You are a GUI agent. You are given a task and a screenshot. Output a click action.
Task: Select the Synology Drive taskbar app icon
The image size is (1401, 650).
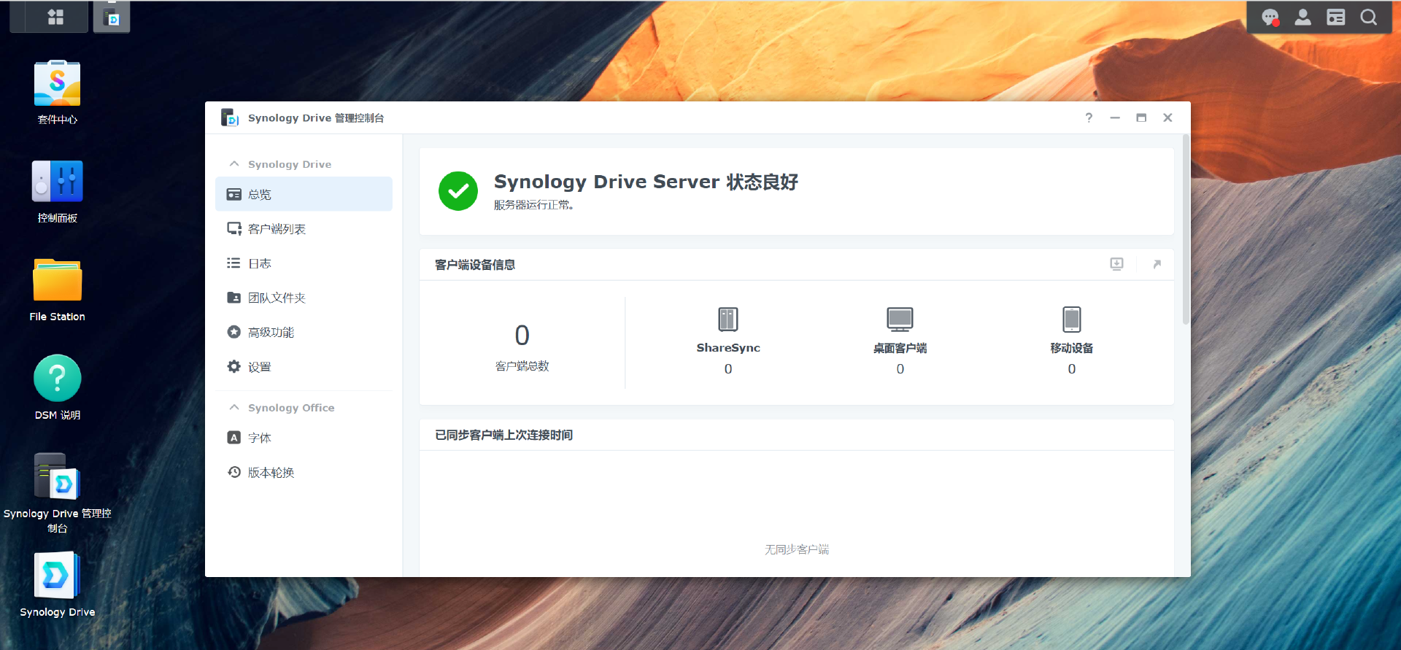tap(112, 17)
